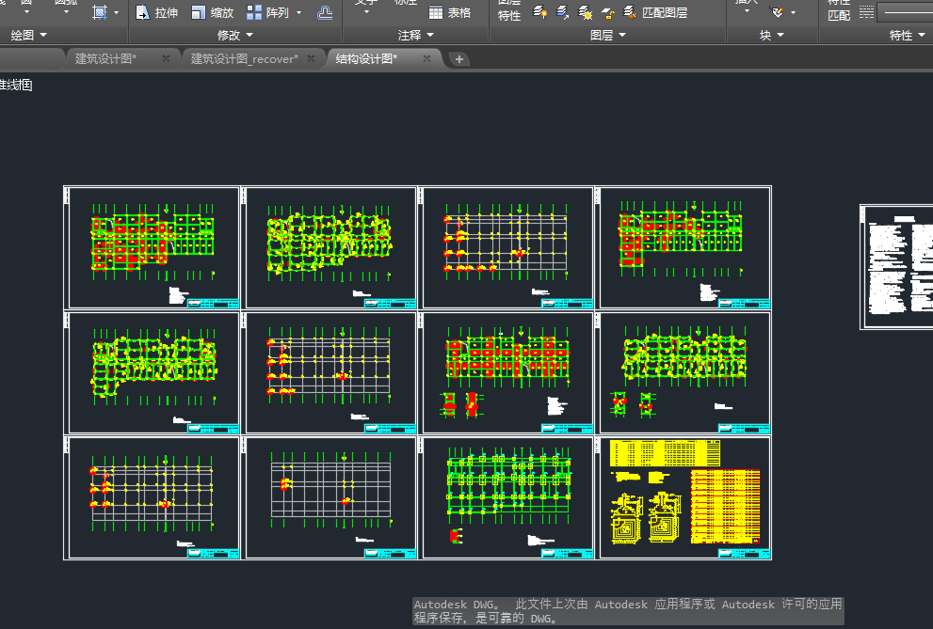Open the 阵列 array type dropdown arrow
The image size is (933, 629).
[298, 12]
